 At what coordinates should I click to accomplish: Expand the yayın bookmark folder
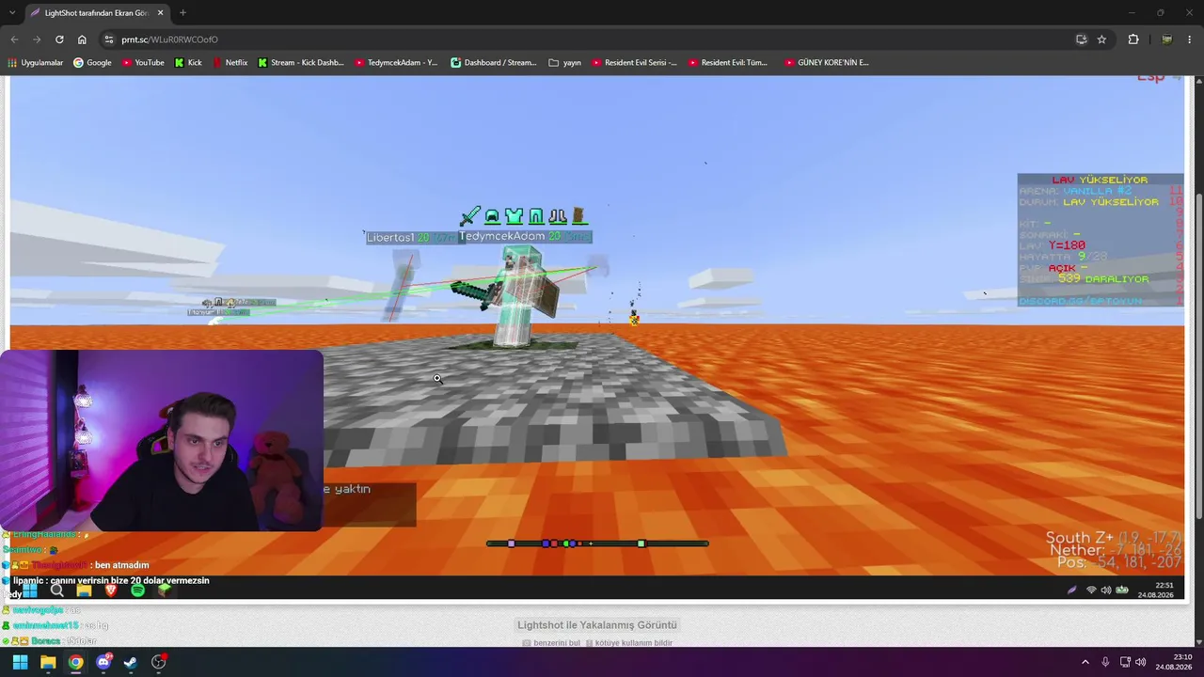click(x=564, y=63)
